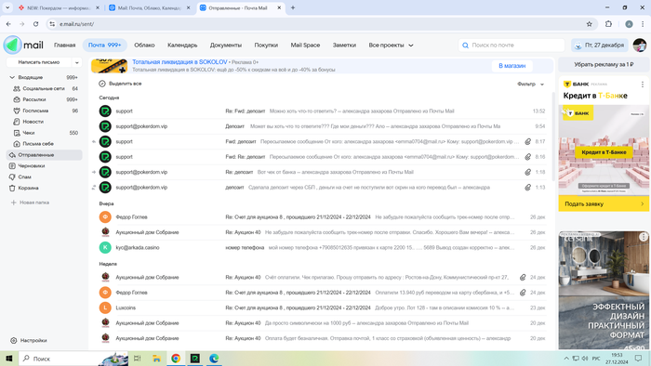
Task: Collapse the Входящие folder tree
Action: pyautogui.click(x=12, y=77)
